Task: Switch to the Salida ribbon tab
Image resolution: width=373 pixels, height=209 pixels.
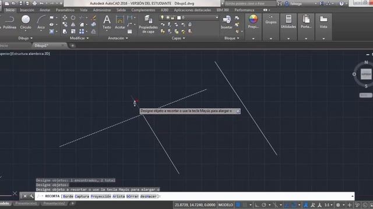Action: (121, 10)
